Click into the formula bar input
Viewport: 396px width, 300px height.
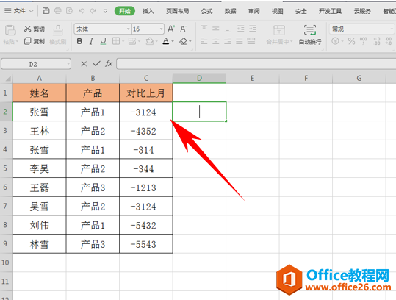coord(256,64)
